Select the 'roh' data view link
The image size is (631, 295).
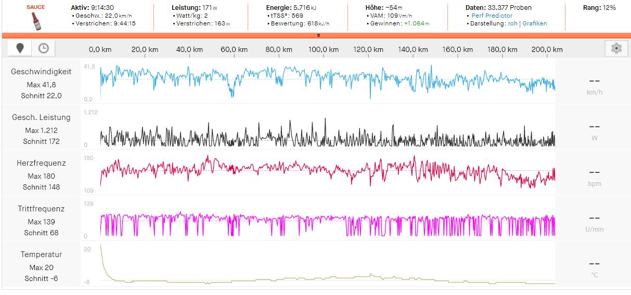click(x=513, y=23)
